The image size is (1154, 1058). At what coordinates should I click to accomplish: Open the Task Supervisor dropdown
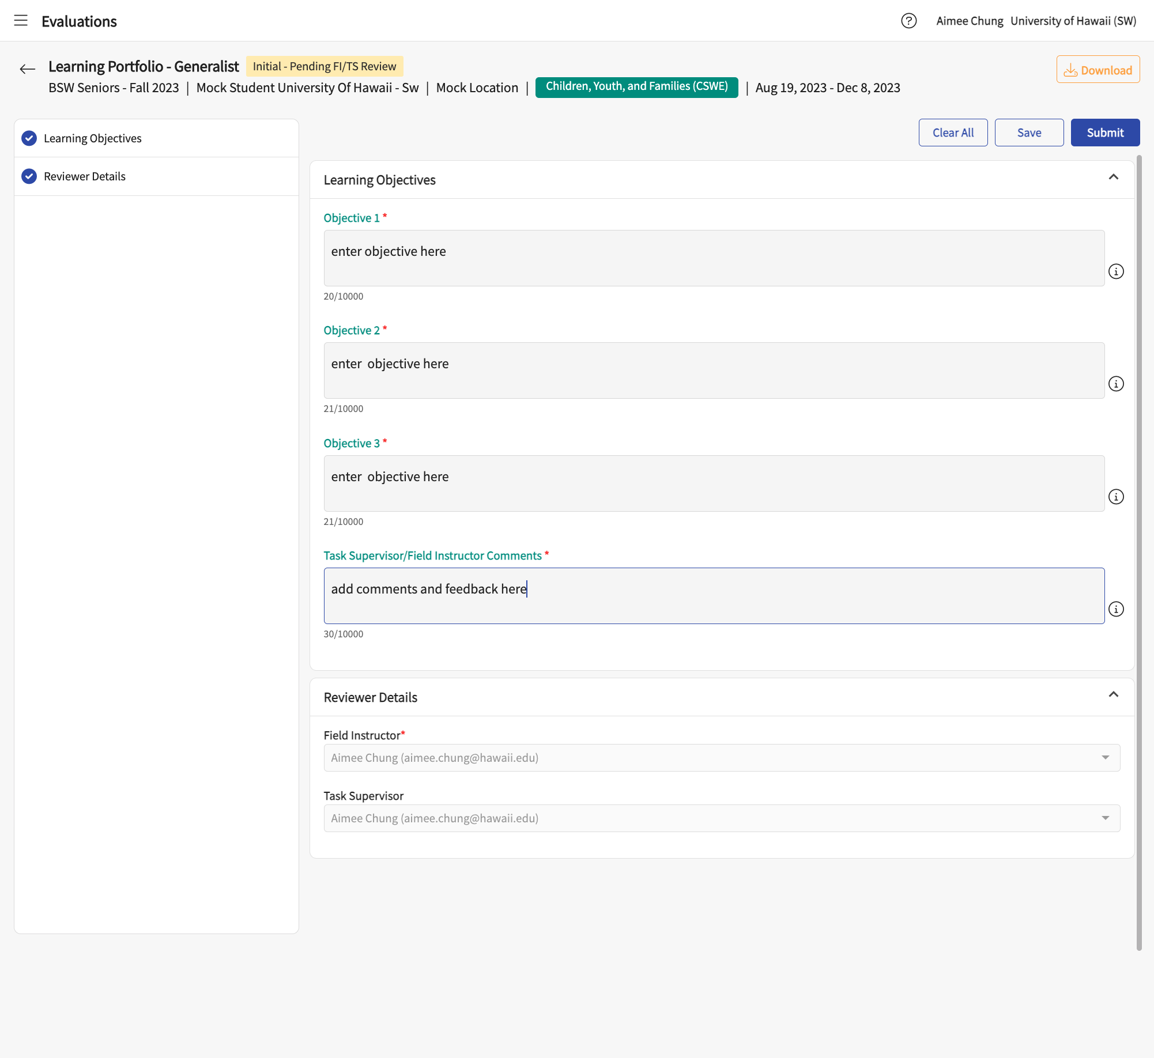(722, 818)
